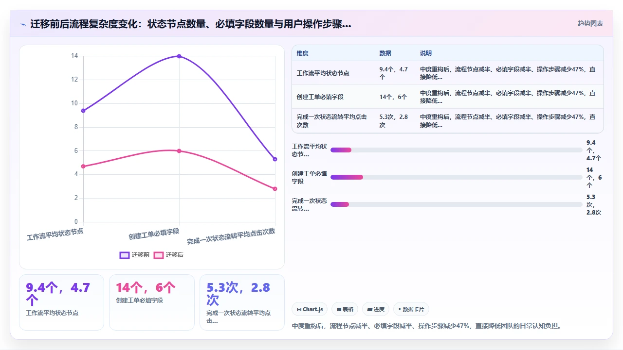Toggle the 迁移前 legend item
The image size is (623, 350).
[134, 255]
